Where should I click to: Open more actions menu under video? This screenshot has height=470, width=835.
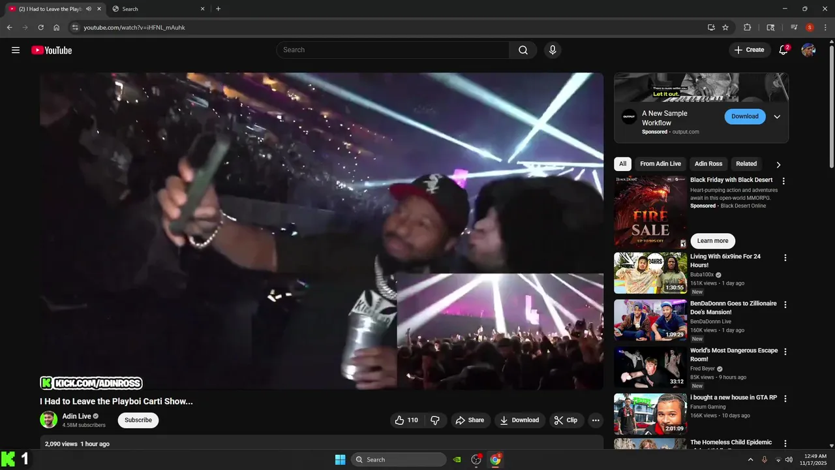pyautogui.click(x=596, y=420)
